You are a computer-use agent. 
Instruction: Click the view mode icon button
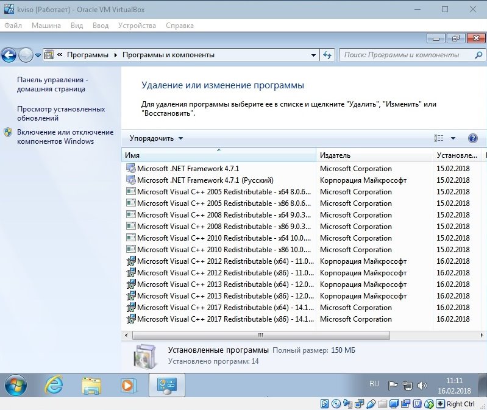pyautogui.click(x=439, y=138)
